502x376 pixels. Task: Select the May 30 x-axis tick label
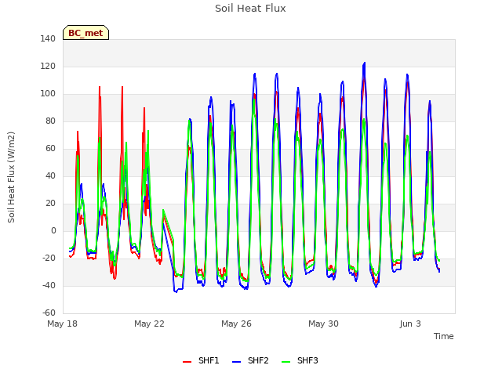(323, 324)
